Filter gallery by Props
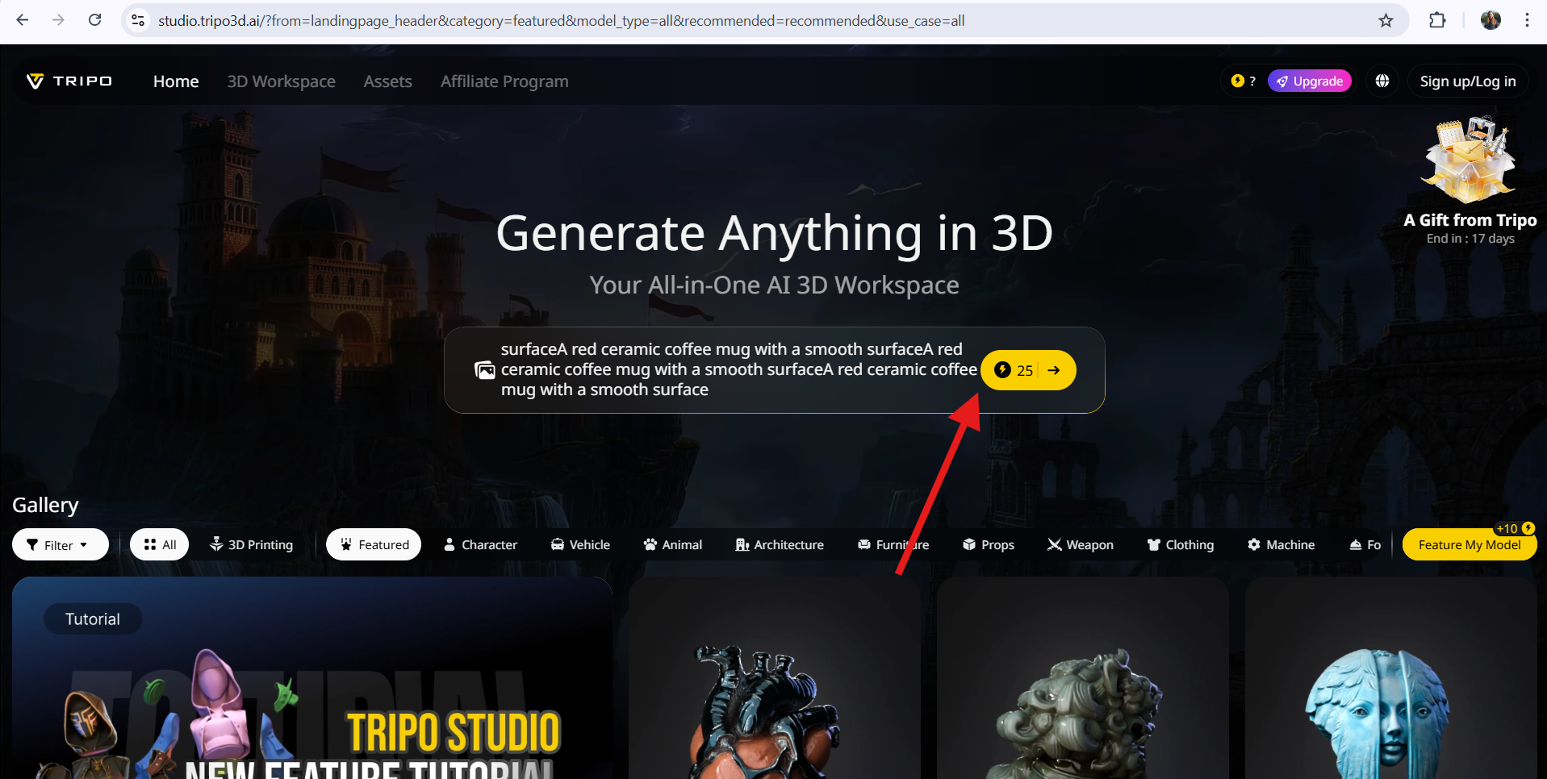This screenshot has width=1547, height=779. [x=989, y=544]
